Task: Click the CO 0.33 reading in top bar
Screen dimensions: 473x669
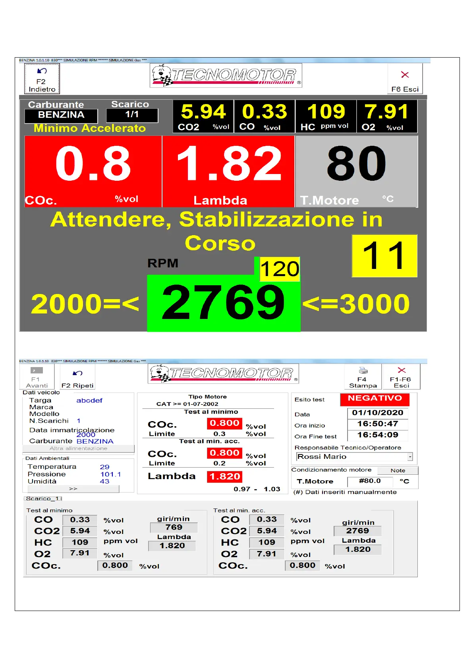Action: tap(264, 116)
